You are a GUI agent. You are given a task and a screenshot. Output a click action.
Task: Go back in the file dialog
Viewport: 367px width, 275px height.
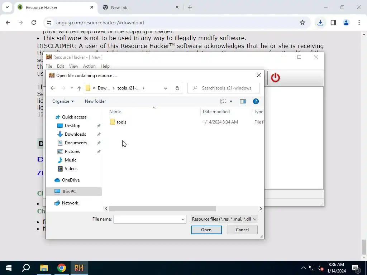[53, 88]
